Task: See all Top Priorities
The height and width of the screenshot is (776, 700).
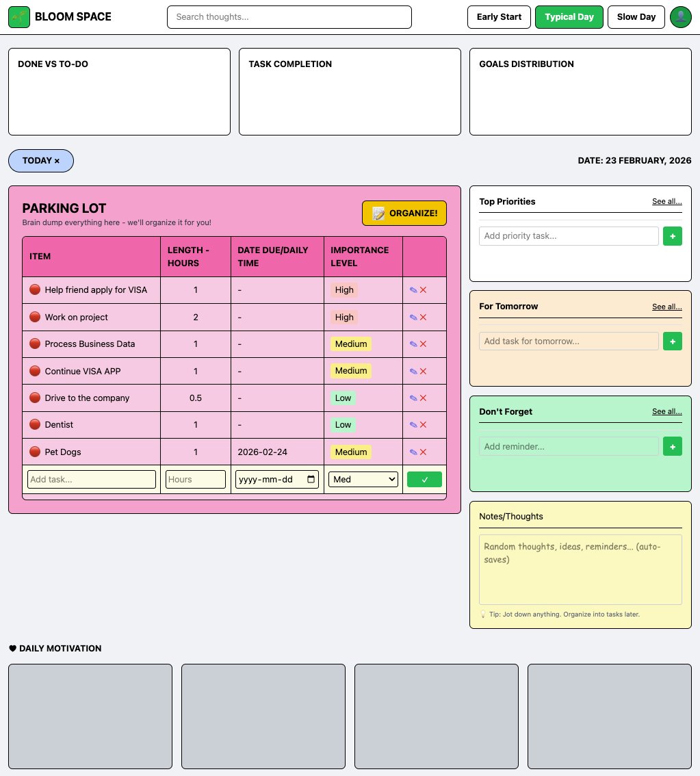Action: (666, 201)
